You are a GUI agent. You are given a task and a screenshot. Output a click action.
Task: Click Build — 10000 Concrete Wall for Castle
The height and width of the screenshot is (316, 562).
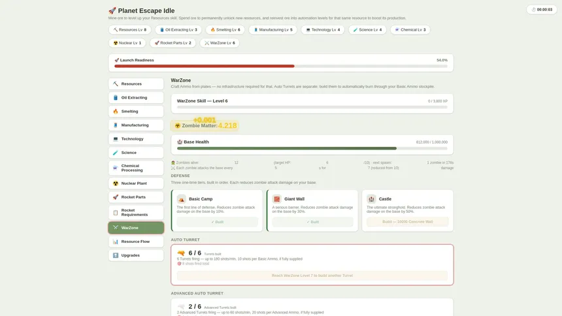[408, 222]
